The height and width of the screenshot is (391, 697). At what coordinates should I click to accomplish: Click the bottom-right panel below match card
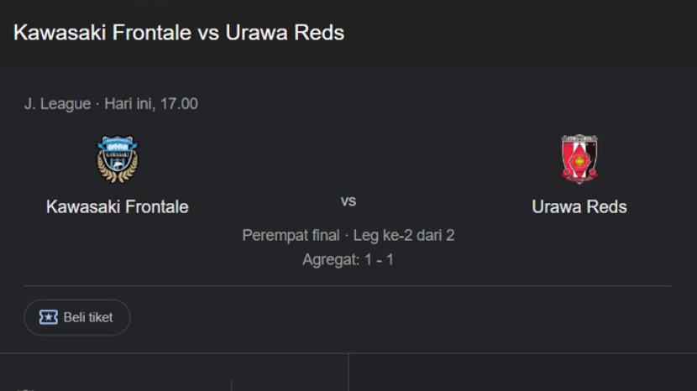point(522,373)
